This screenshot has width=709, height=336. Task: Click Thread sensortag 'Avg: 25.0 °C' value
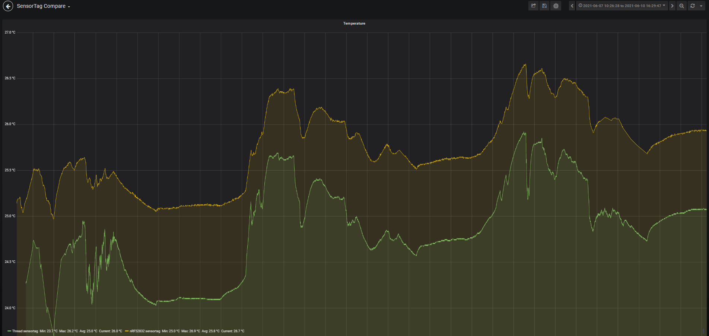[88, 331]
